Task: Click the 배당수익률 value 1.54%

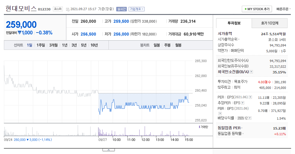Action: pyautogui.click(x=281, y=118)
